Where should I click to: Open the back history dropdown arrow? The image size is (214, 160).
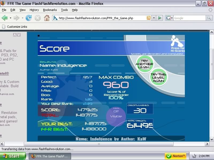10,18
